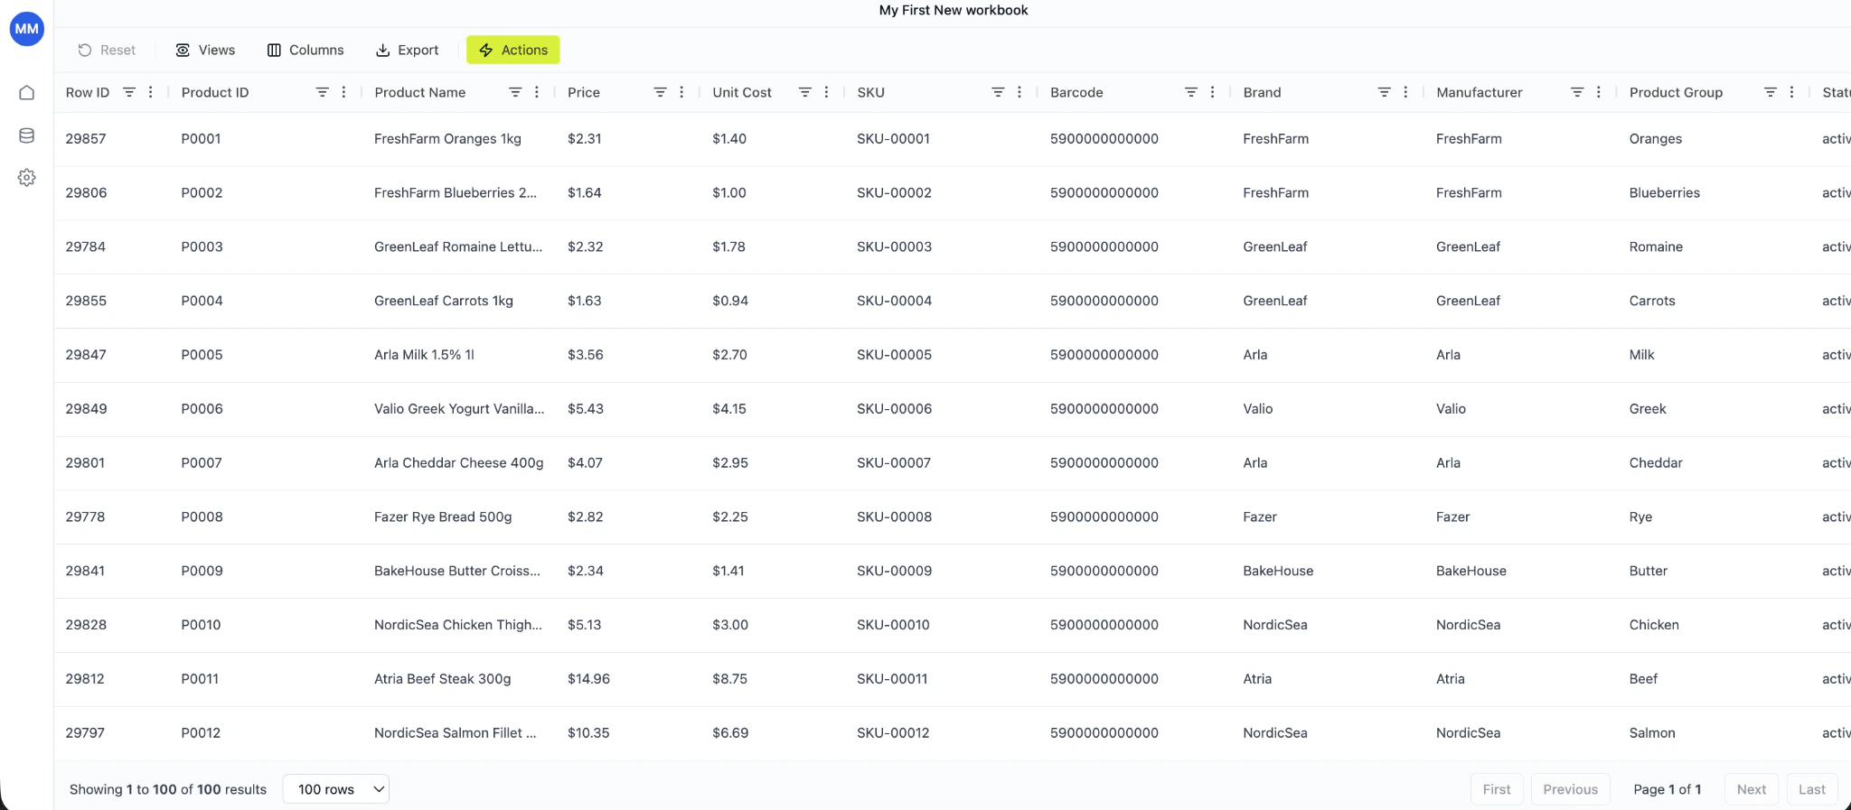Open filter icon for Product Name column
Screen dimensions: 1851x810
[x=515, y=92]
